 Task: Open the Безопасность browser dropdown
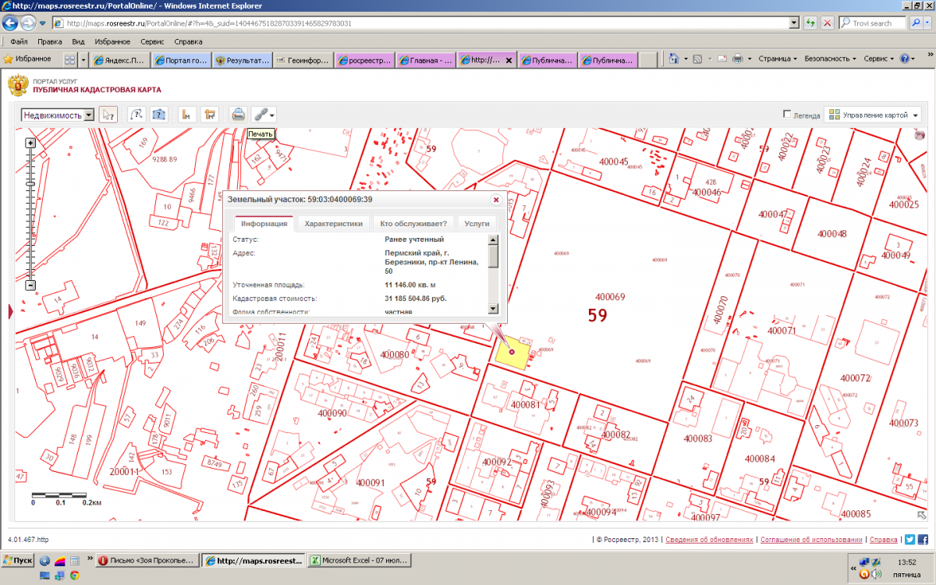coord(830,58)
